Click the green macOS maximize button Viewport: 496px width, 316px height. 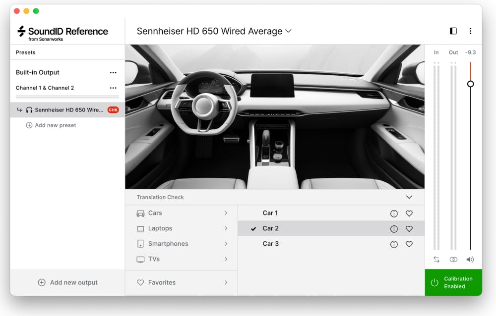pos(36,11)
